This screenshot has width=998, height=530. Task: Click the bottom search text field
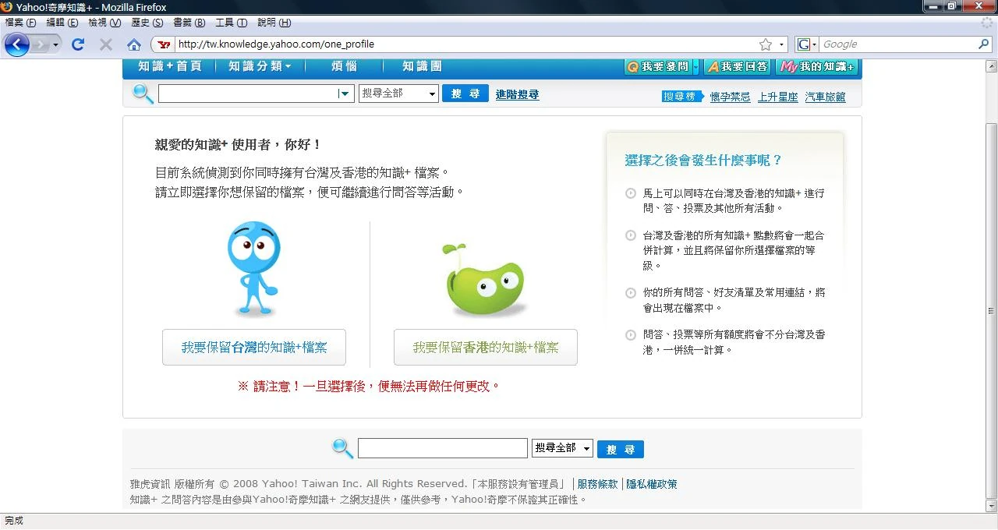[x=443, y=448]
